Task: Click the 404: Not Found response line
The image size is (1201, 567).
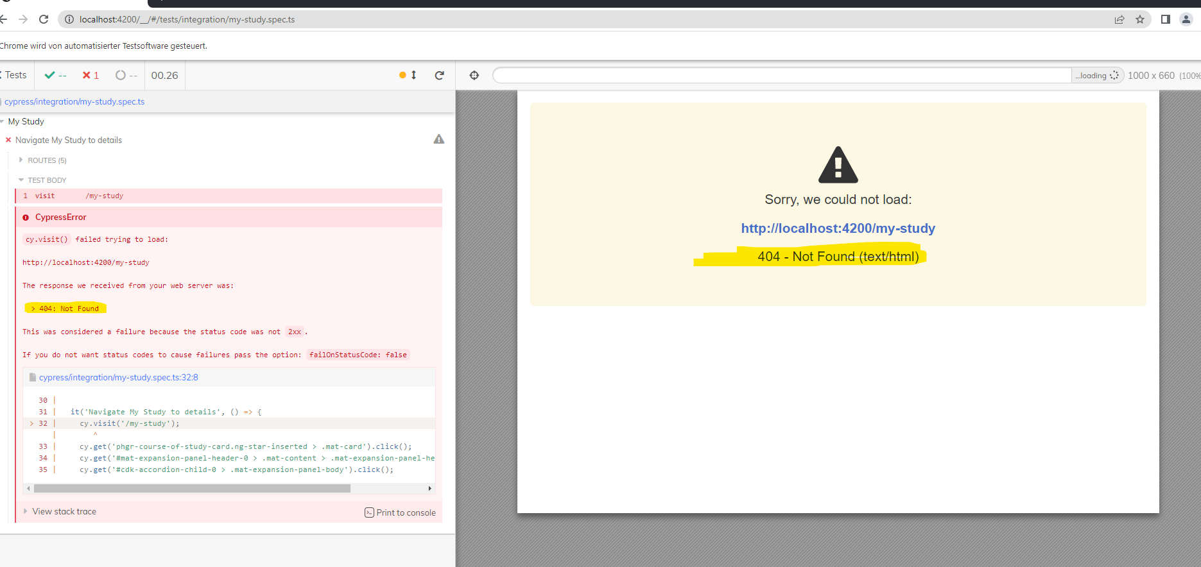Action: point(65,309)
